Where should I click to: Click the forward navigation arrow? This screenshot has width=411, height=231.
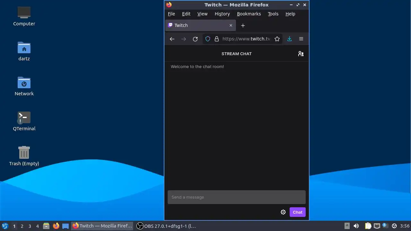pyautogui.click(x=184, y=39)
